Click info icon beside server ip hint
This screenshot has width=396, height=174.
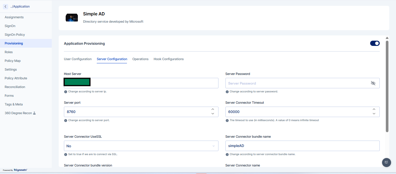pos(66,92)
